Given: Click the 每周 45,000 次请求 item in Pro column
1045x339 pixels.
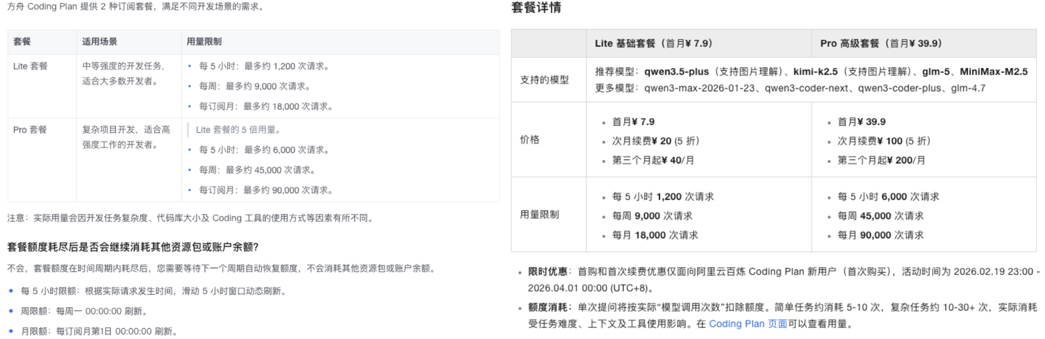Looking at the screenshot, I should 880,216.
